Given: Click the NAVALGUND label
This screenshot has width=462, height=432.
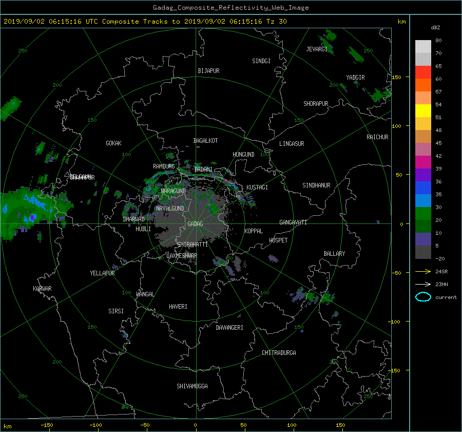Looking at the screenshot, I should point(170,209).
